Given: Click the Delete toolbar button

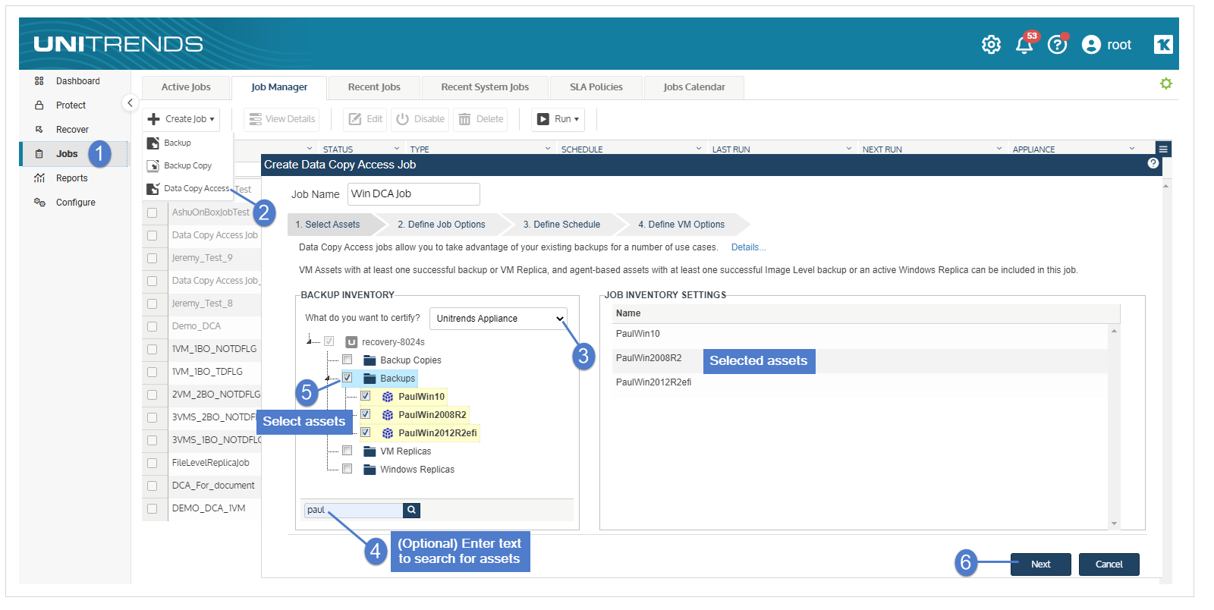Looking at the screenshot, I should [481, 119].
